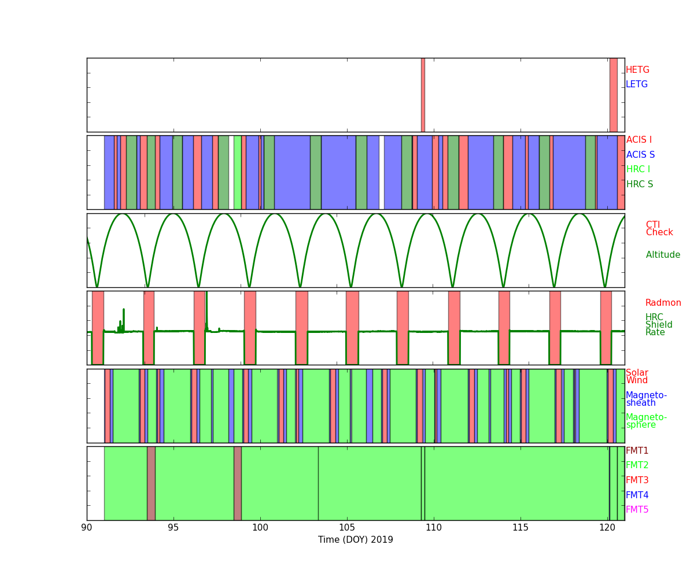Image resolution: width=694 pixels, height=578 pixels.
Task: Click the Magnetosheath legend label
Action: (x=646, y=399)
